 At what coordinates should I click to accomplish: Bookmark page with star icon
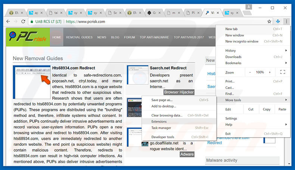click(x=269, y=21)
